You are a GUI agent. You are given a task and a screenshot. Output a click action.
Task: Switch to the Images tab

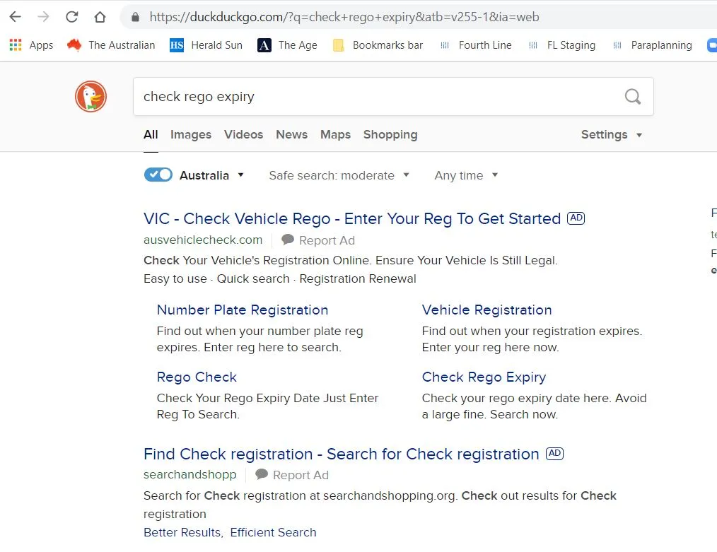[x=191, y=134]
